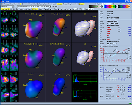The image size is (132, 105).
Task: Adjust the Parametric color scale bar
Action: pyautogui.click(x=109, y=7)
